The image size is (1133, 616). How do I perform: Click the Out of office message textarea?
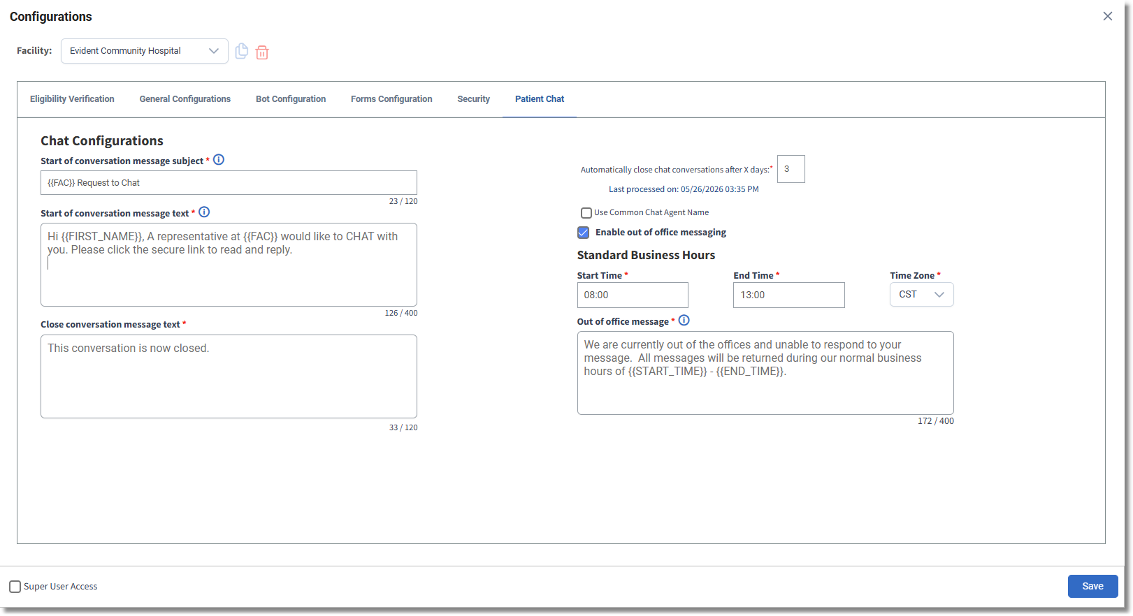[x=765, y=373]
